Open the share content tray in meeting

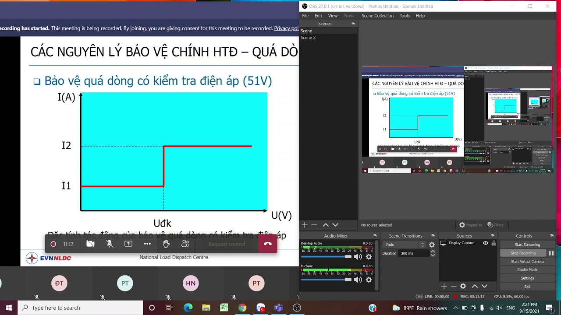tap(128, 244)
